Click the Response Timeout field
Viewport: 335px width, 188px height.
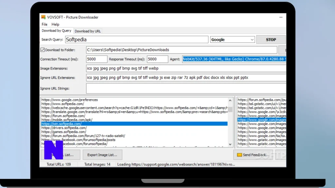click(x=157, y=59)
